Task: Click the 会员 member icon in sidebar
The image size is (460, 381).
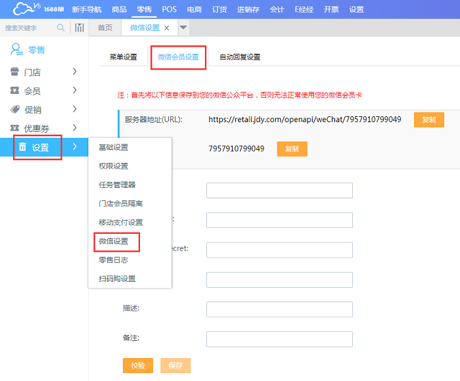Action: [x=14, y=91]
